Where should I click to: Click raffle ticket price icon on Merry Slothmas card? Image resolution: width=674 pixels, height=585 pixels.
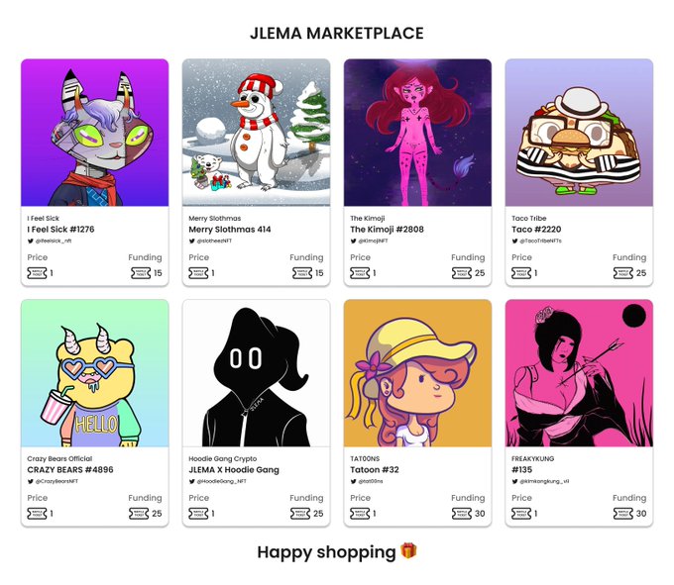click(x=198, y=273)
